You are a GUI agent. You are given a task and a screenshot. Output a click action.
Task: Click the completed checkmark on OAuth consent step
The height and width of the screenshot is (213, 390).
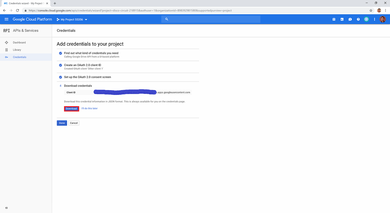[60, 77]
